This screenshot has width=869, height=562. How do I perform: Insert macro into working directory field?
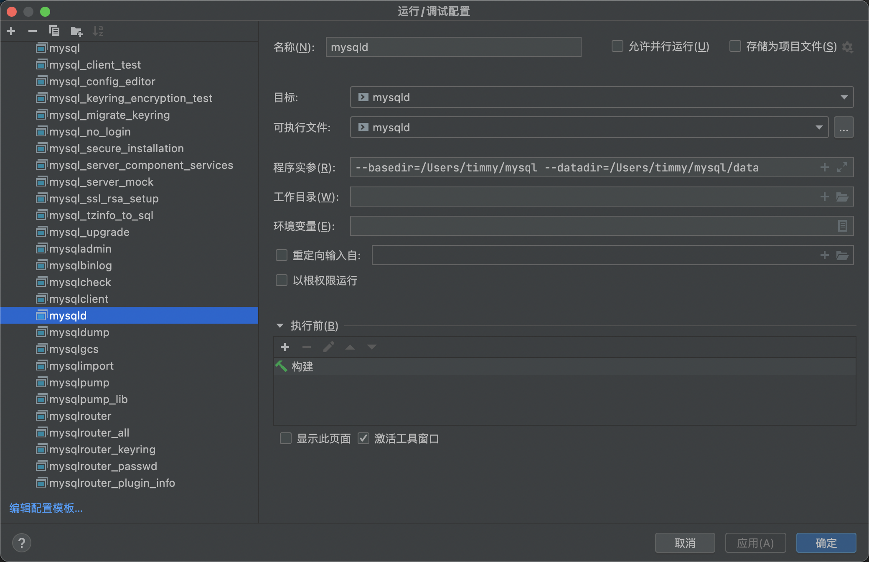pos(825,197)
